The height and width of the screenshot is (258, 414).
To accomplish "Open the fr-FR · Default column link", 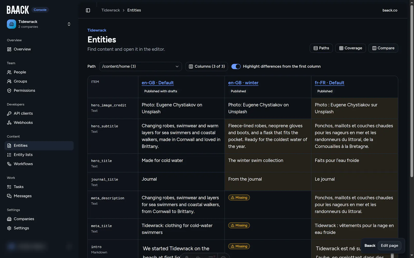I will point(329,83).
